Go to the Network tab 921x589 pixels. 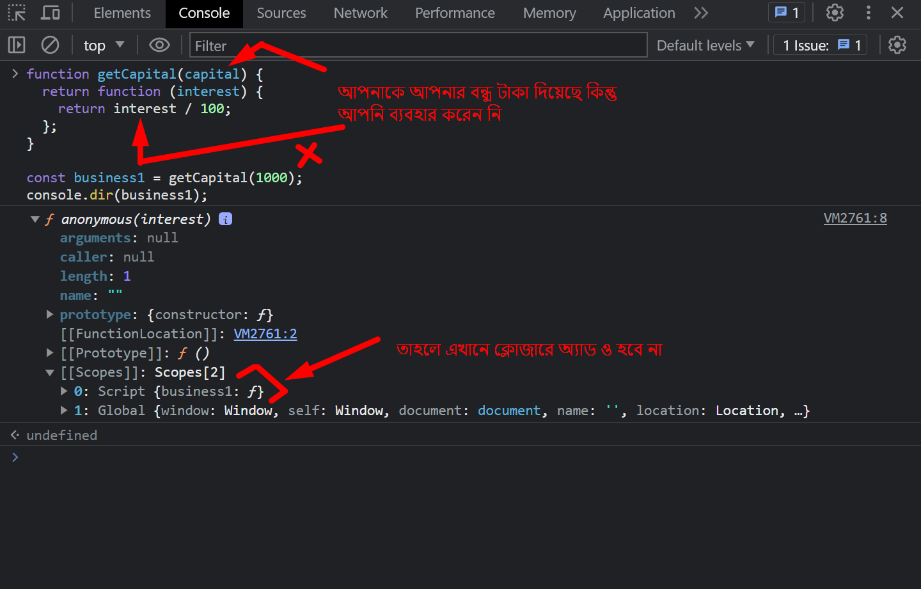tap(361, 13)
